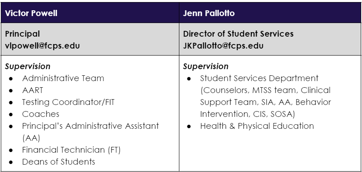Select the Administrative Team list item
Viewport: 362px width, 172px height.
tap(63, 78)
